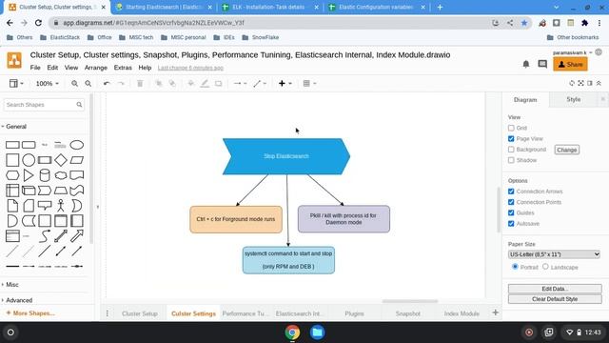The image size is (609, 343).
Task: Click the line color pencil icon
Action: point(205,84)
